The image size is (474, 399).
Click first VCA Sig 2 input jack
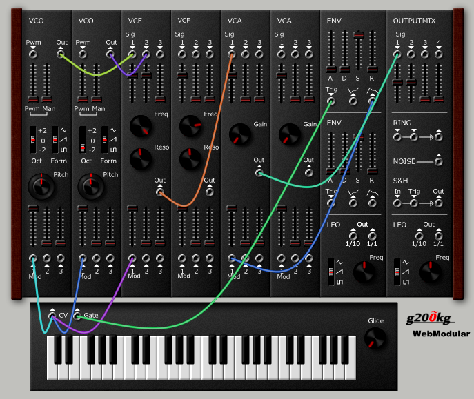(246, 54)
